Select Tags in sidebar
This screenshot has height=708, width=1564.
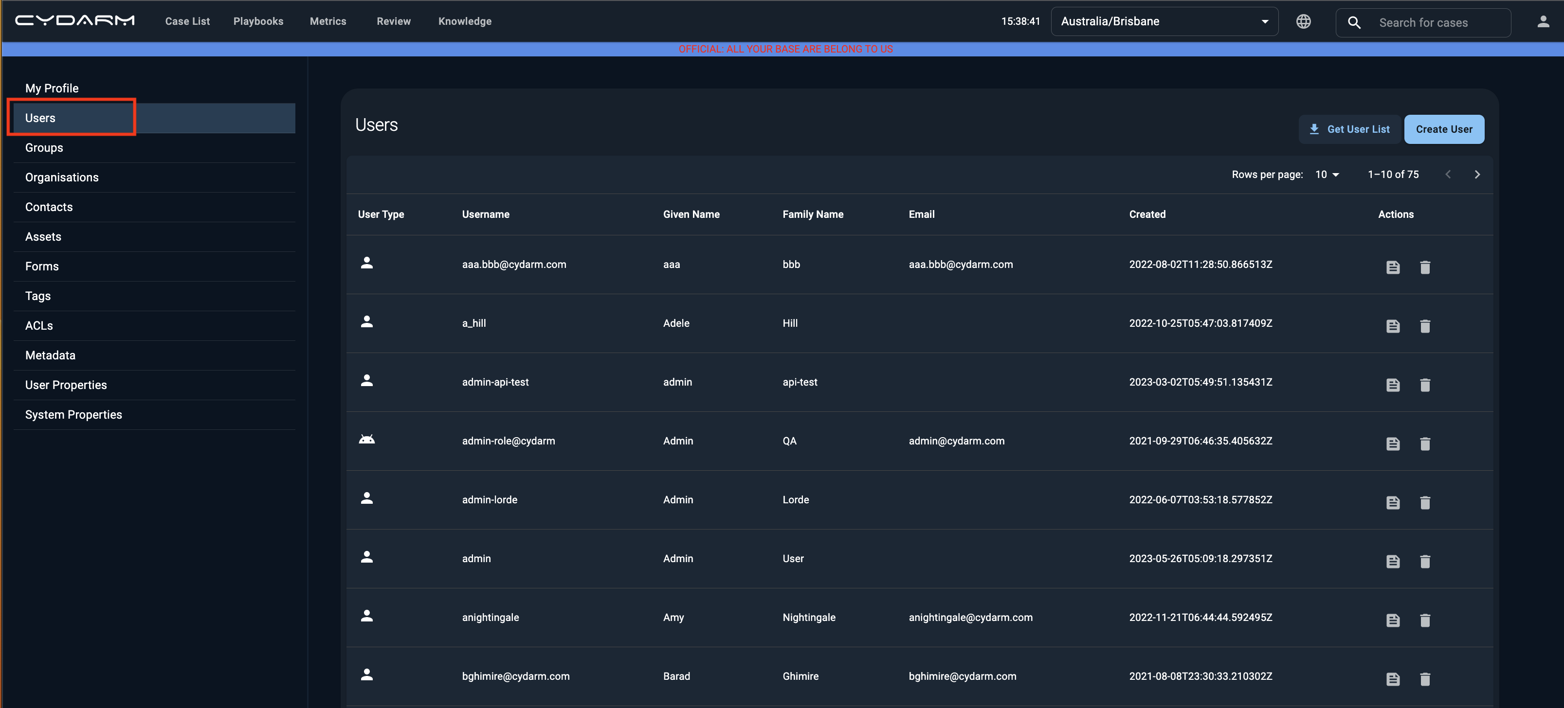[x=154, y=297]
